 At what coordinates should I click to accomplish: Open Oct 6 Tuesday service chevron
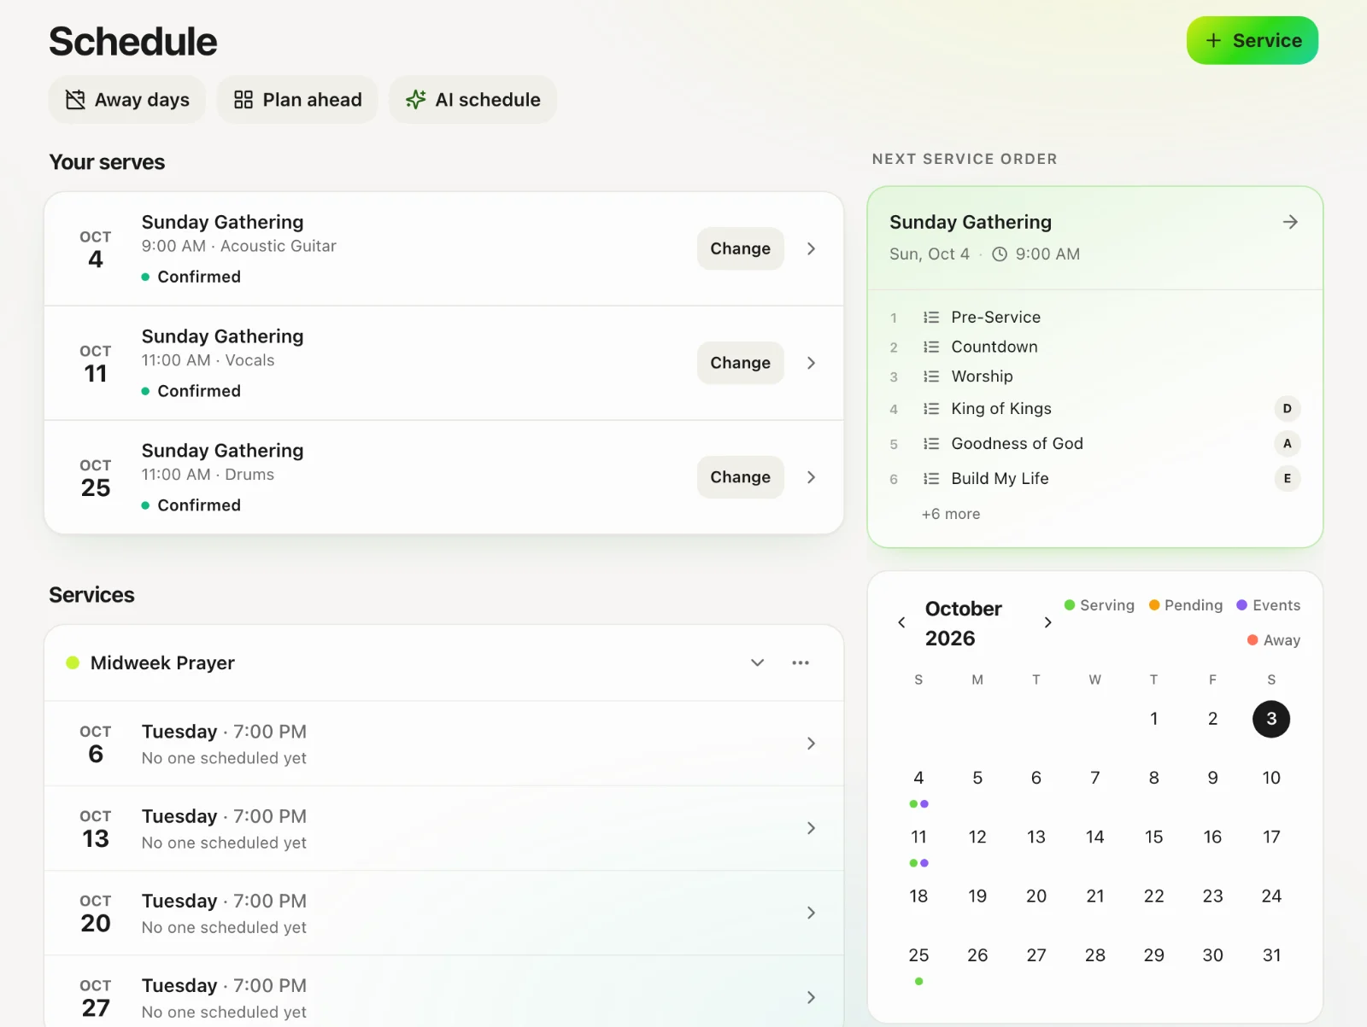tap(811, 744)
